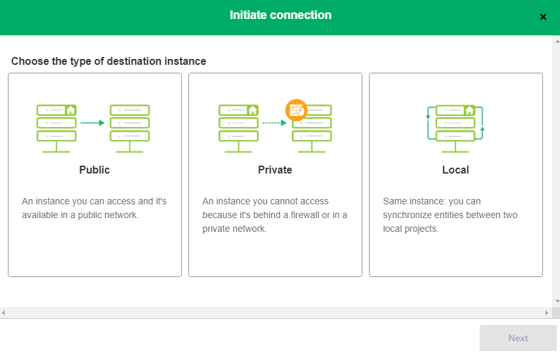Screen dimensions: 560x353
Task: Click the horizontal scrollbar left arrow
Action: 3,312
